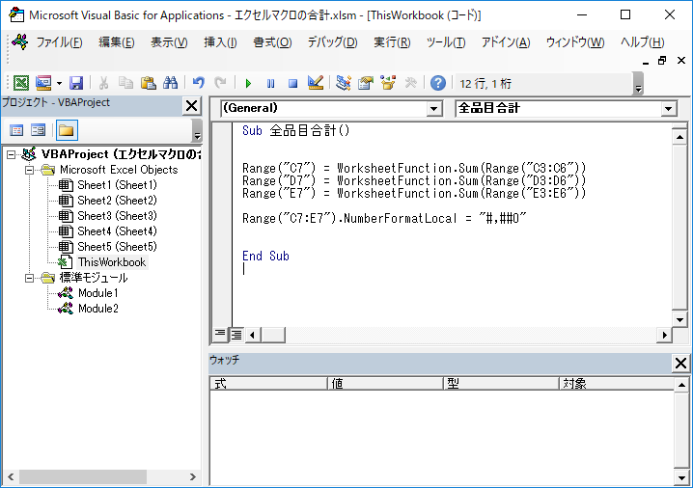Open the Project Explorer icon
693x488 pixels.
pyautogui.click(x=344, y=83)
